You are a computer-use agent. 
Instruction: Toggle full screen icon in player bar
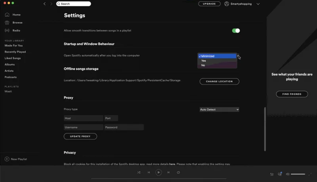click(310, 174)
